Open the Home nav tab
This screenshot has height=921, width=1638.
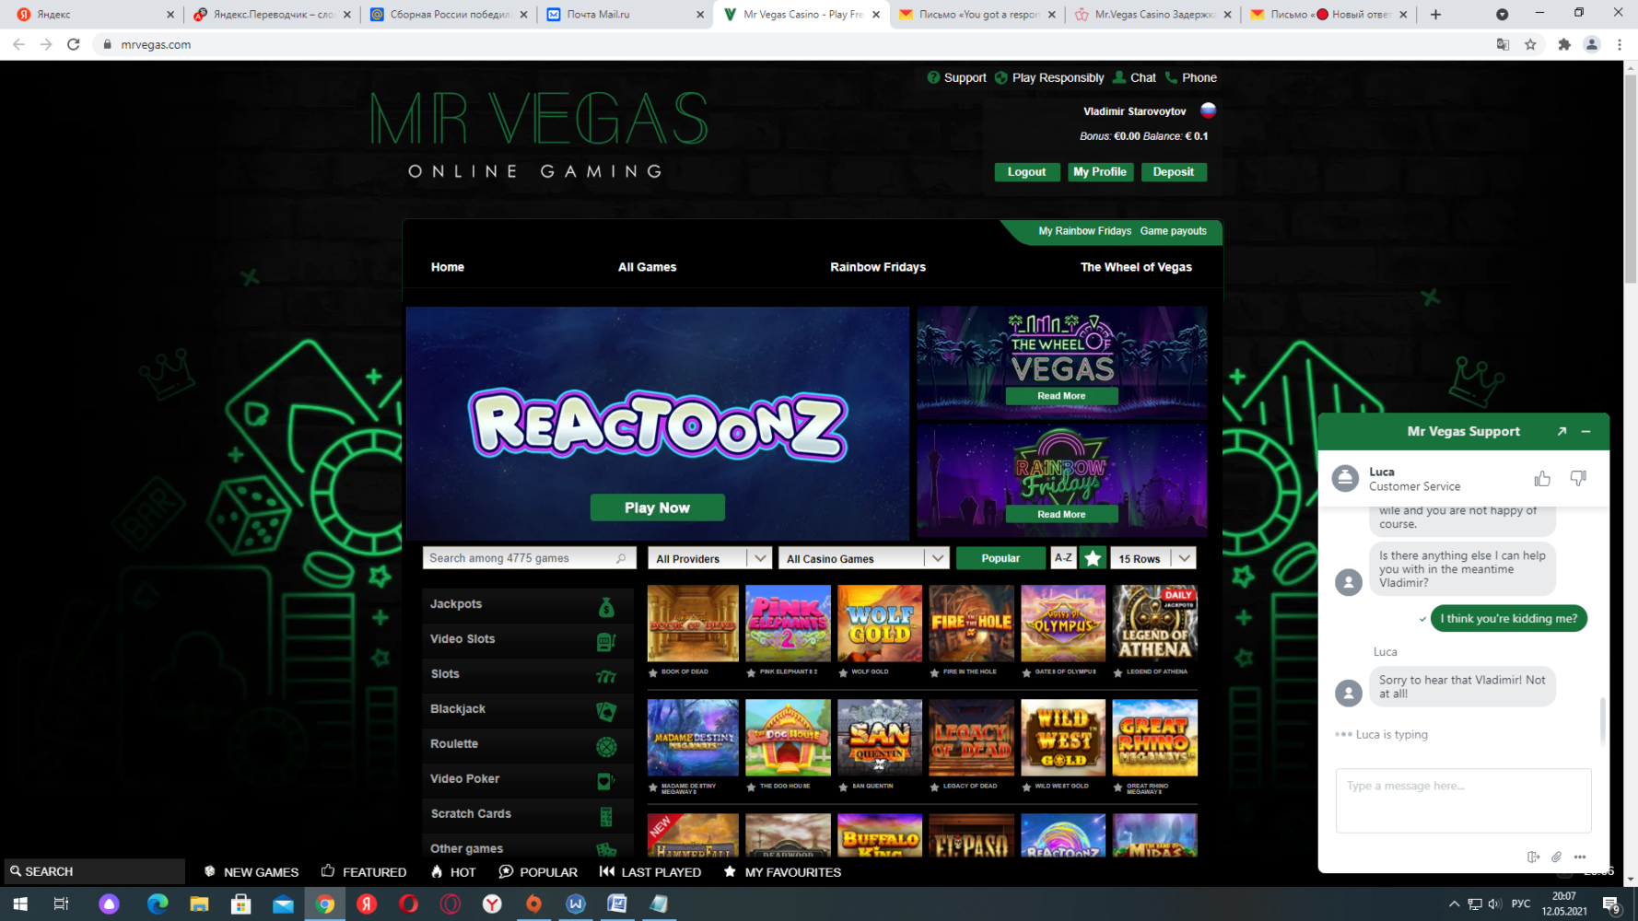click(x=448, y=267)
